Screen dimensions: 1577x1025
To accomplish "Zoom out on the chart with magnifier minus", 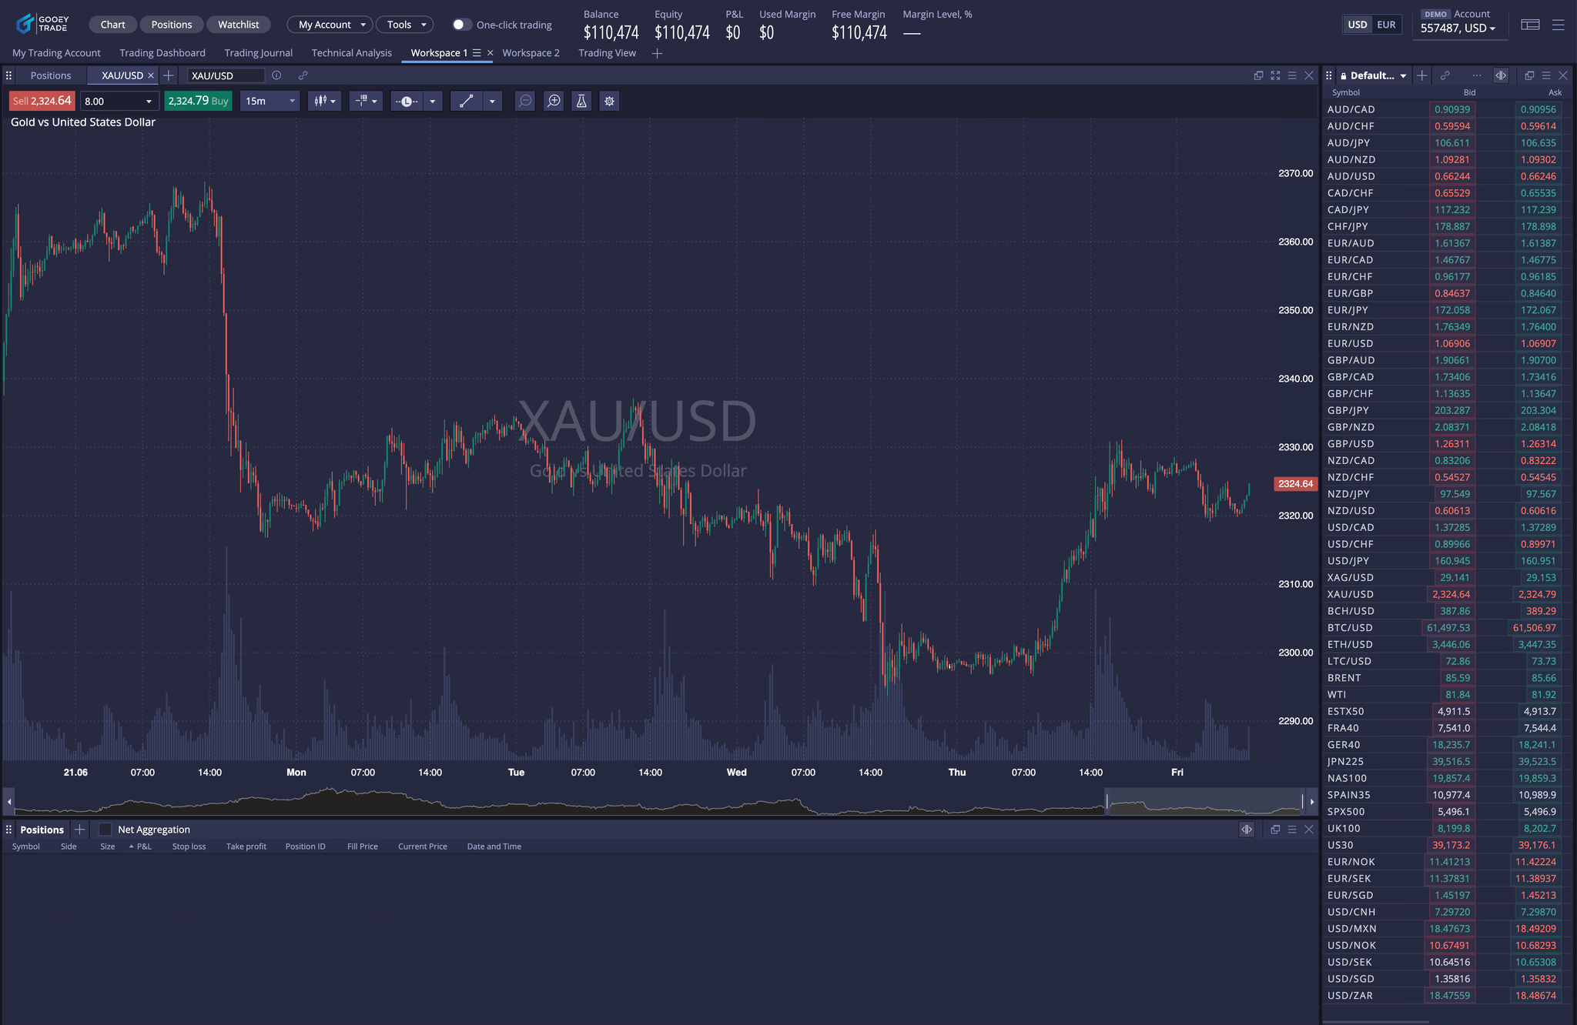I will 524,101.
